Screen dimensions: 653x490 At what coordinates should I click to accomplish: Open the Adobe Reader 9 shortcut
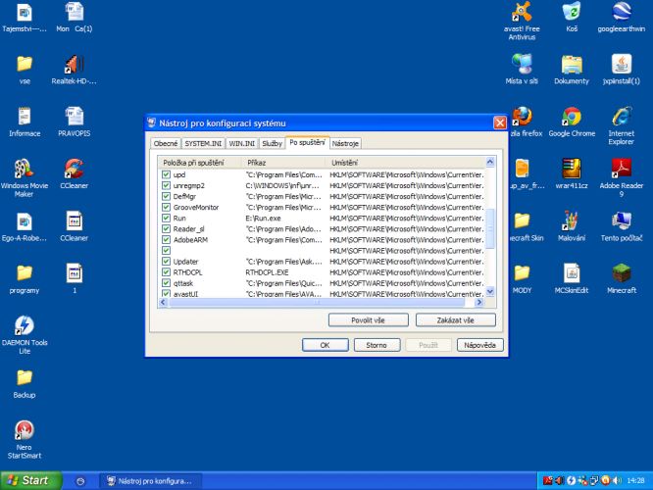click(x=621, y=178)
